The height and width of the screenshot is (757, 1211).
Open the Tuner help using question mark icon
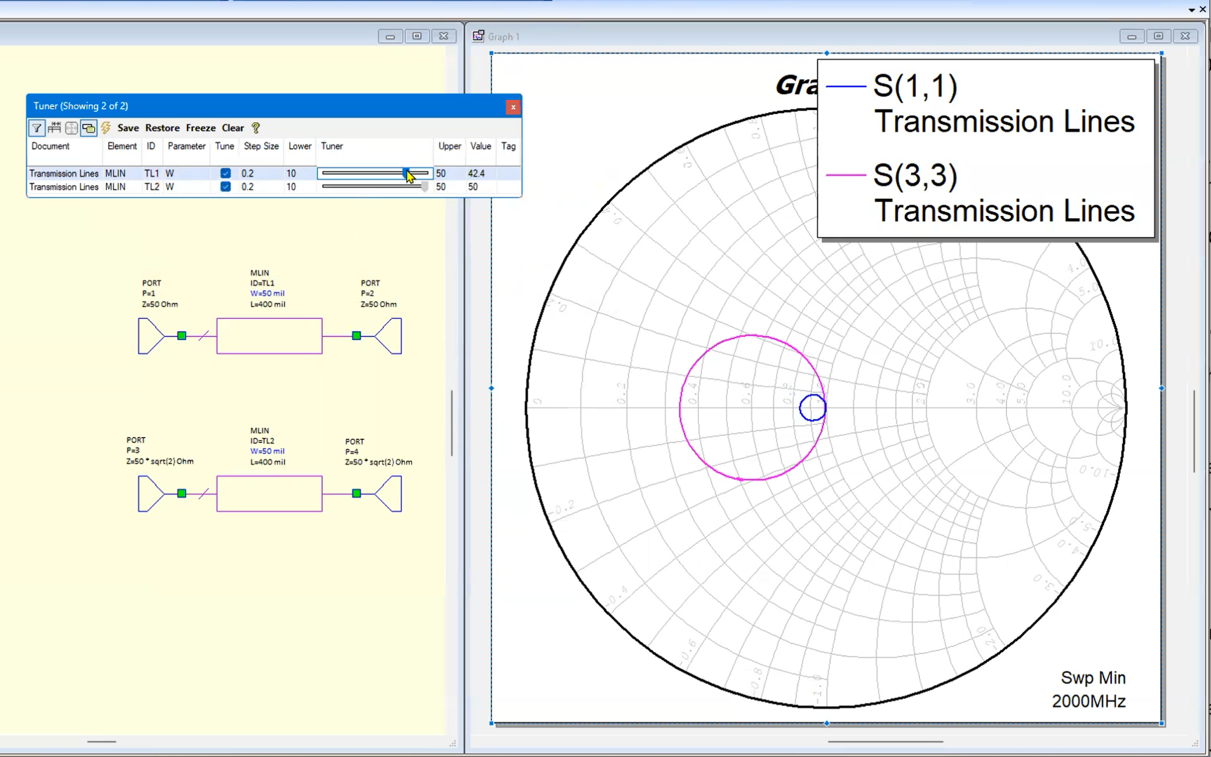tap(256, 128)
